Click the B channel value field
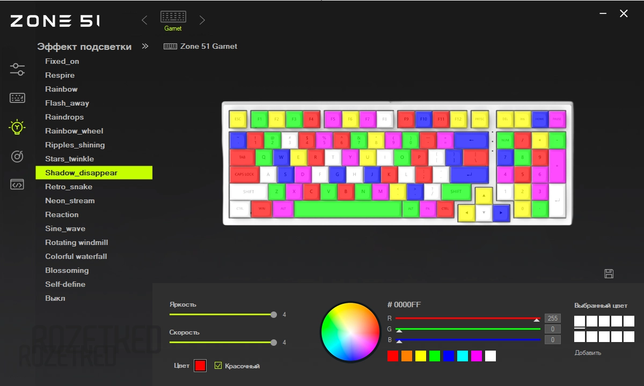 click(x=553, y=340)
